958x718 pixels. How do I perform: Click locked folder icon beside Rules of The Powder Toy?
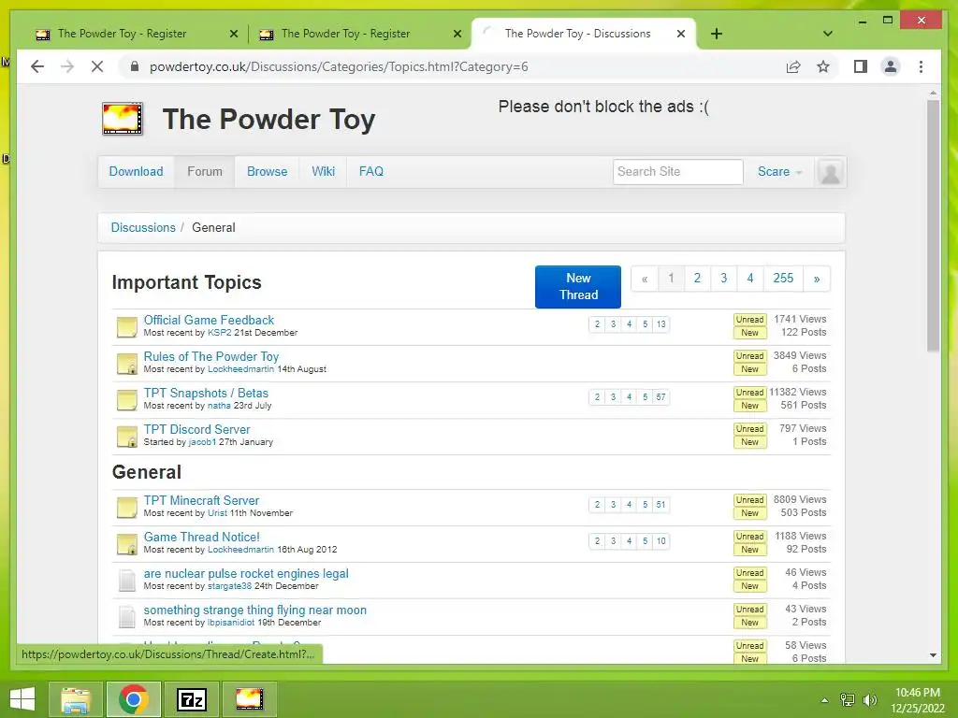(x=127, y=364)
